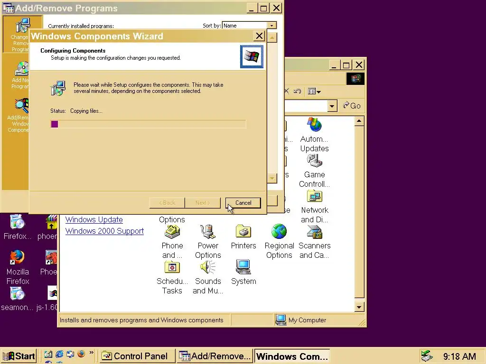Viewport: 486px width, 364px height.
Task: Open js-1.60 desktop file icon
Action: (52, 293)
